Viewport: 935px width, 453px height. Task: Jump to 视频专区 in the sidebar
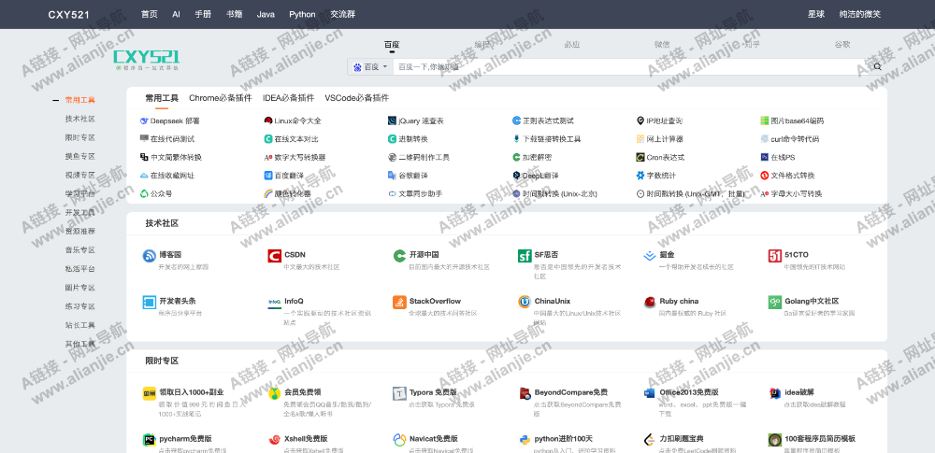[79, 176]
